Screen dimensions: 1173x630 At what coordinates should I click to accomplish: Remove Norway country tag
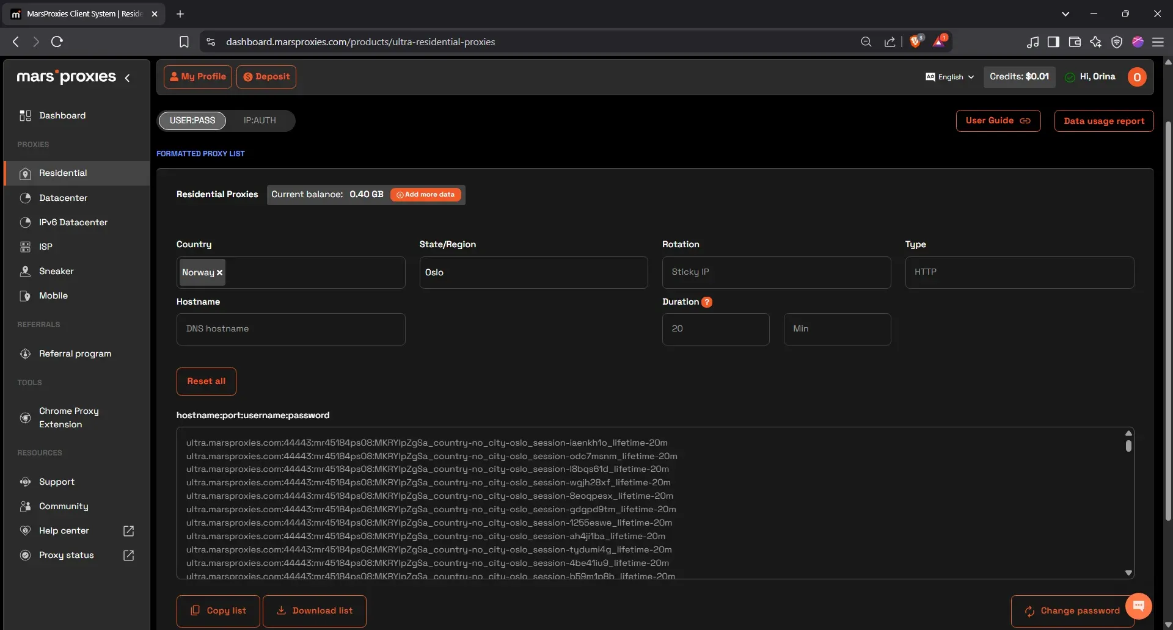coord(219,273)
